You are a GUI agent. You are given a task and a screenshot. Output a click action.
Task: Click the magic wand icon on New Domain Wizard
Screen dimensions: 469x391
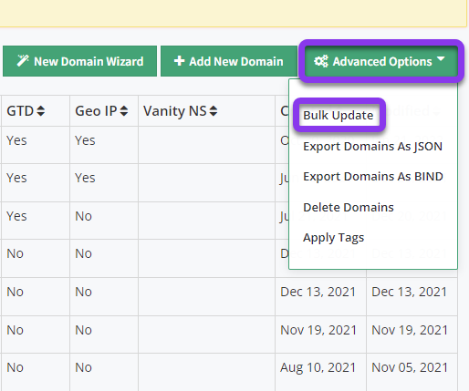click(23, 61)
